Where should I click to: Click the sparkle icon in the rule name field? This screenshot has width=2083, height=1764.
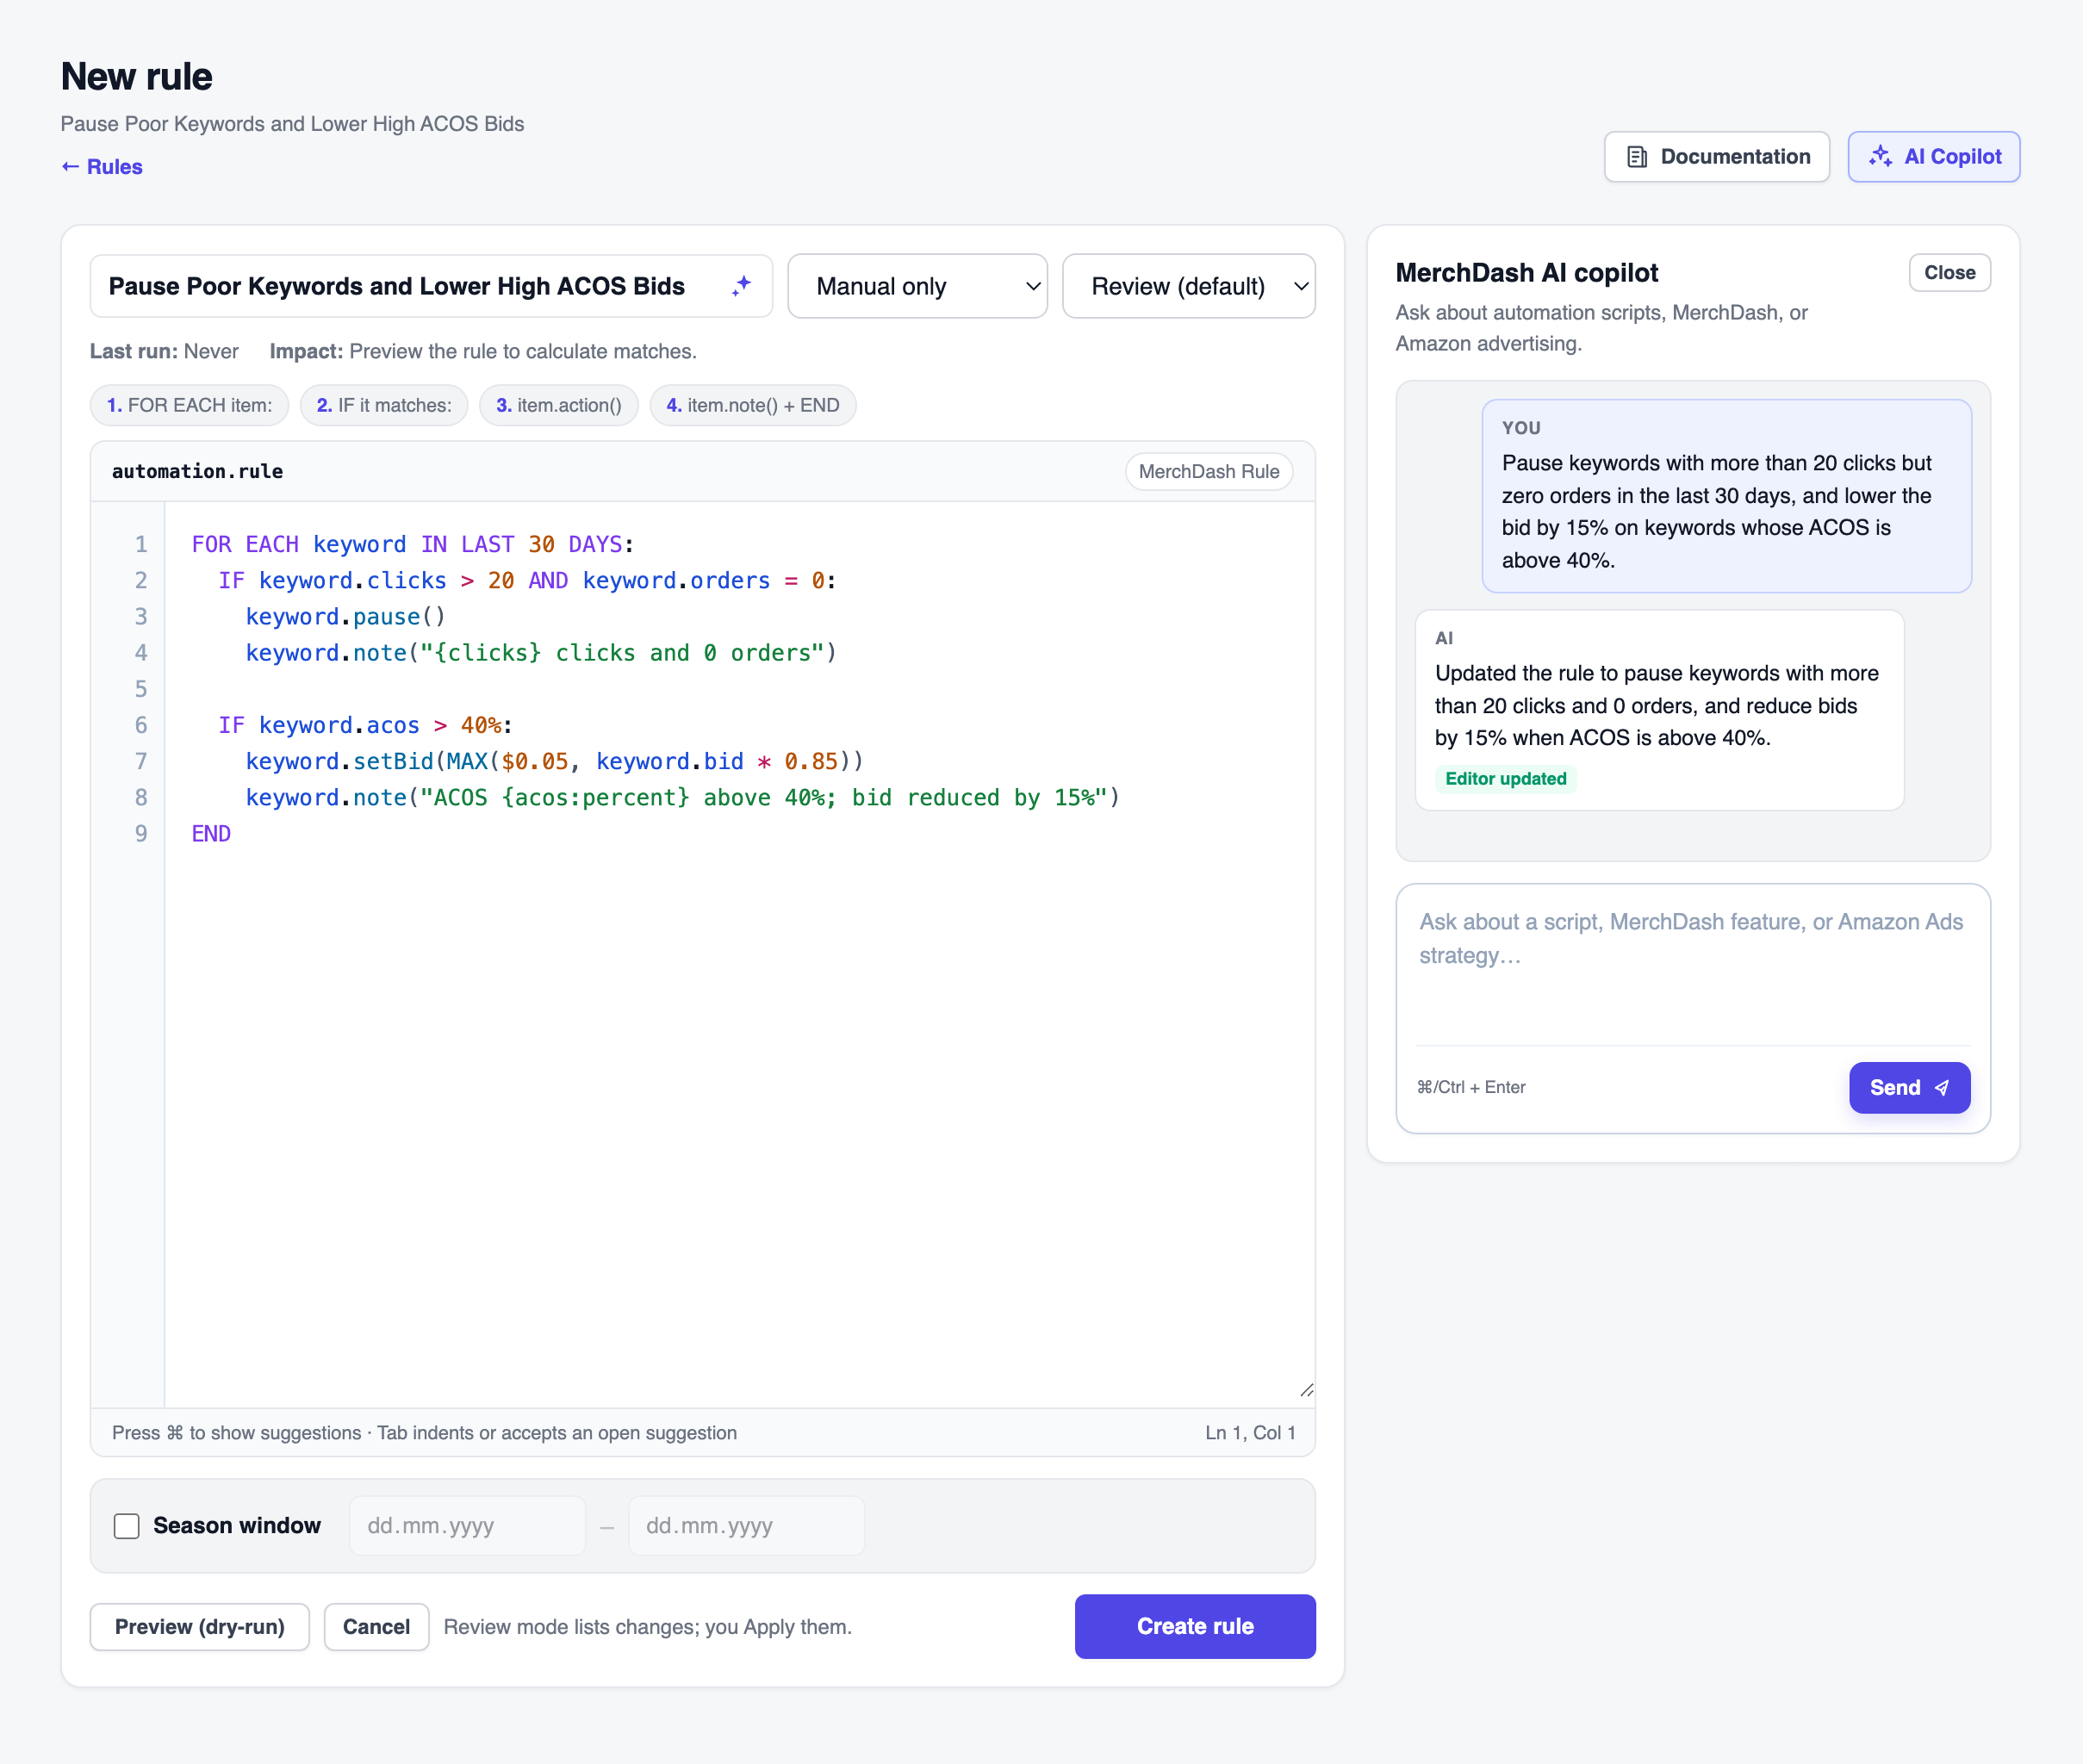[741, 286]
